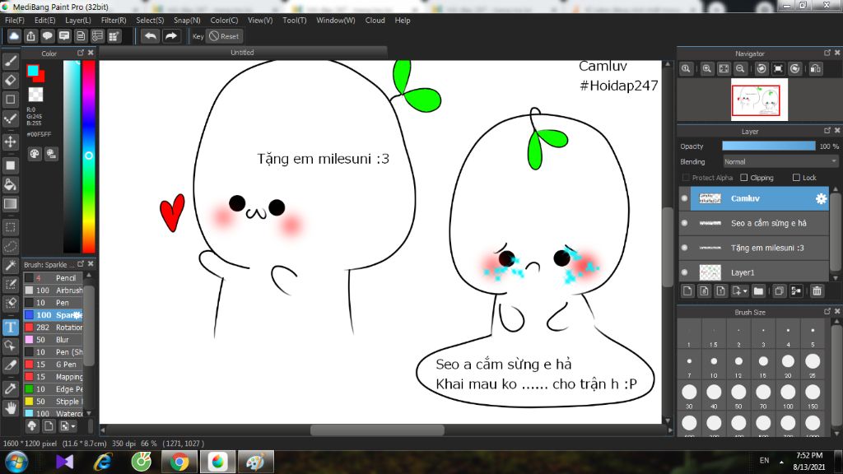
Task: Create new layer folder
Action: click(758, 291)
